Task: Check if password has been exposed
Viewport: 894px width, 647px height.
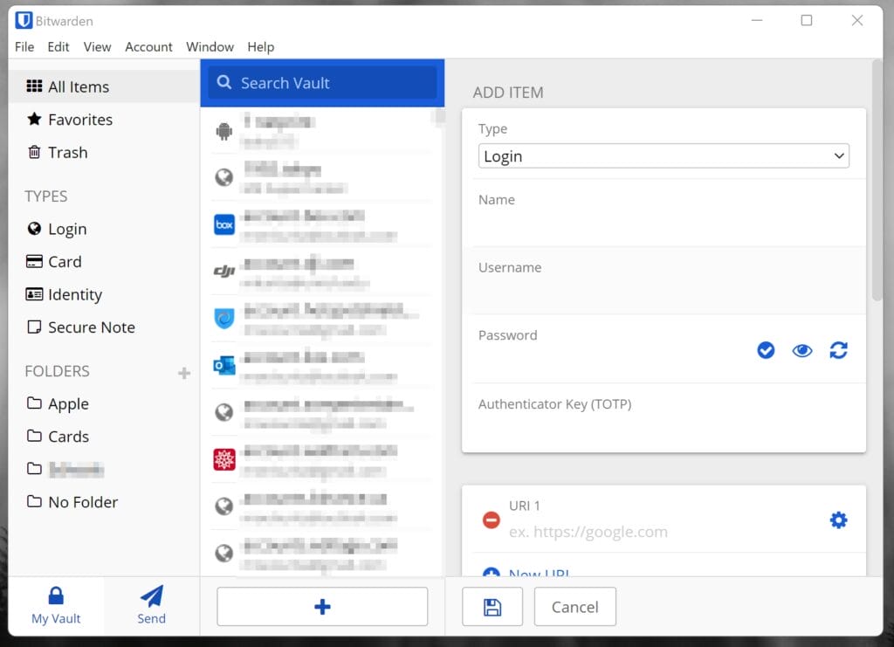Action: (766, 350)
